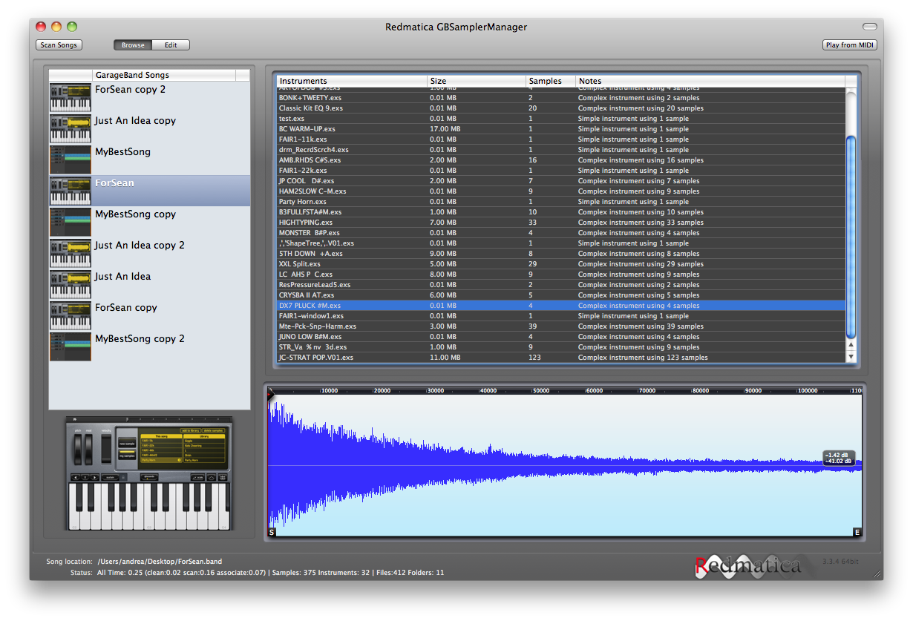Select the Mte-Pck-Snp-Harm.exs instrument

561,326
